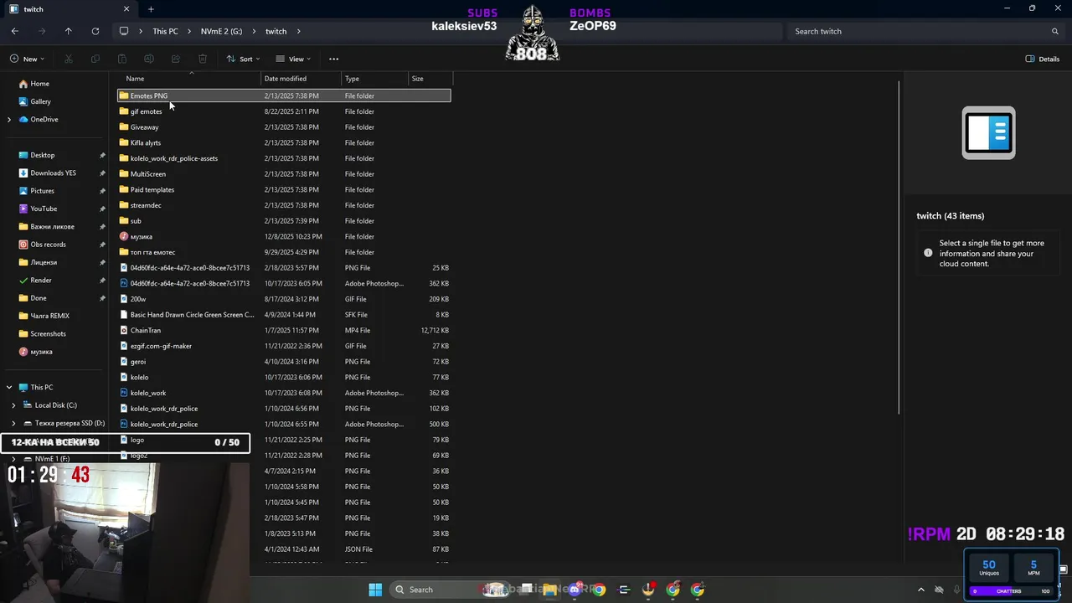Go back to the previous folder

coord(15,31)
